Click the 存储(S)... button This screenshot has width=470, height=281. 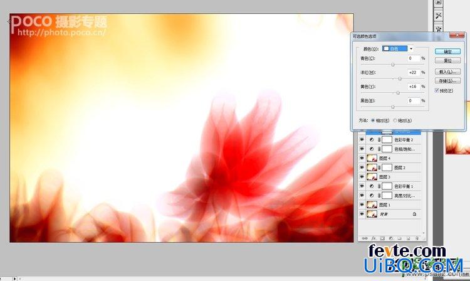coord(447,81)
